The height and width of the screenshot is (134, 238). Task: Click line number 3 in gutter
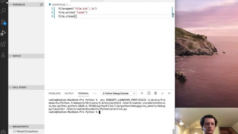52,16
